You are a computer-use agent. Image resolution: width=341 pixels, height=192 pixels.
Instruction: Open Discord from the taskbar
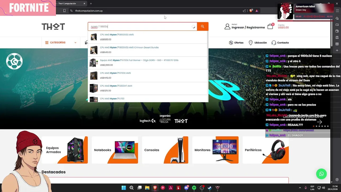click(186, 188)
